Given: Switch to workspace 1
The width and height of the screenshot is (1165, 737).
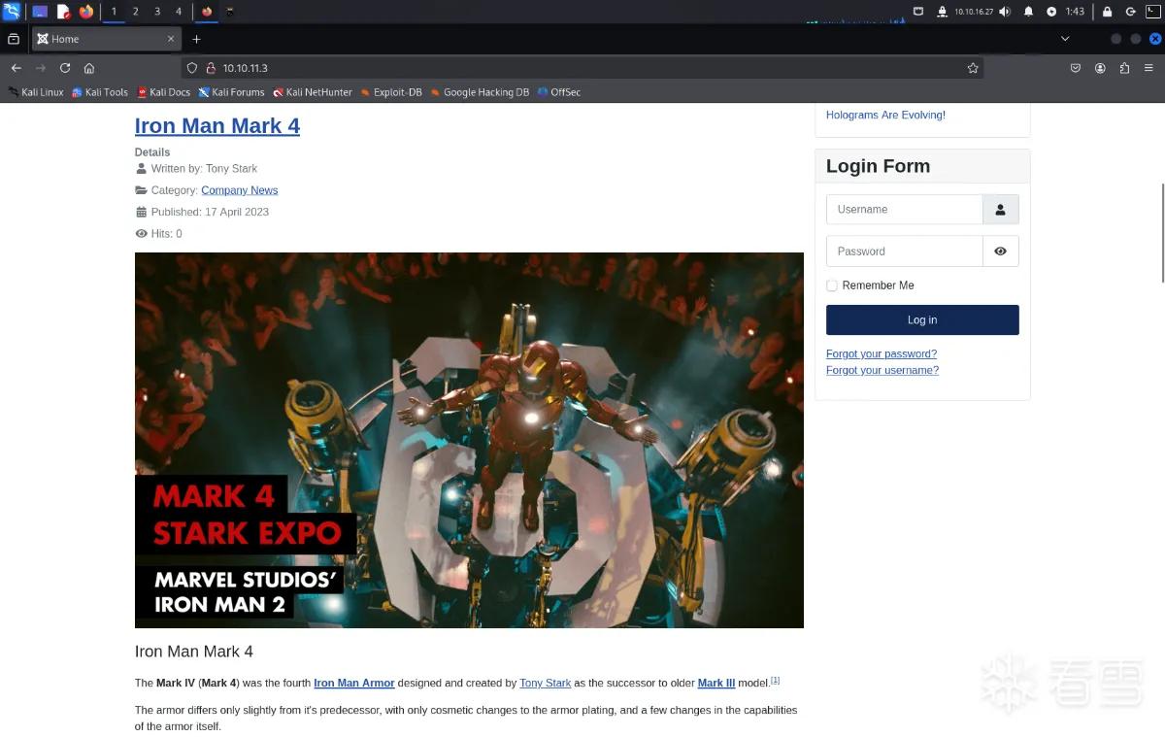Looking at the screenshot, I should (114, 12).
